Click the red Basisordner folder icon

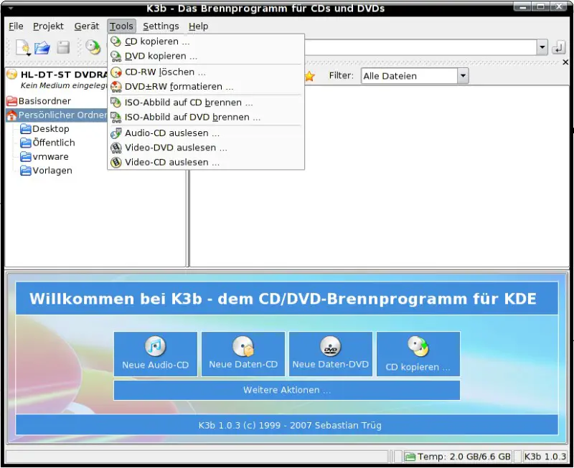click(11, 101)
